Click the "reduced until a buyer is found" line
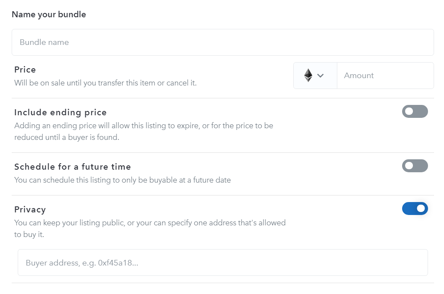 (x=67, y=137)
